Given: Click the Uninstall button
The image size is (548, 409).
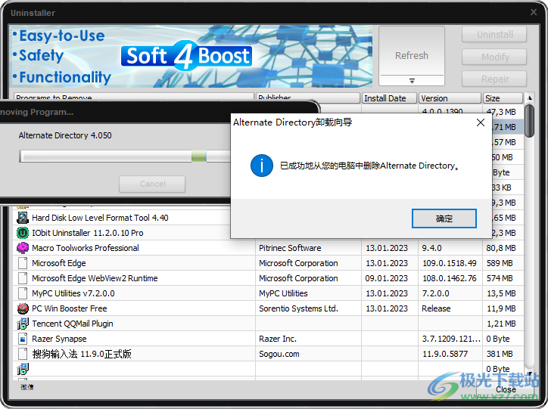Looking at the screenshot, I should point(494,35).
